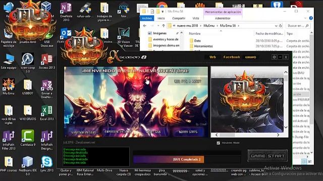Select the Camtasia 9 icon
Screen dimensions: 323x181
point(28,138)
